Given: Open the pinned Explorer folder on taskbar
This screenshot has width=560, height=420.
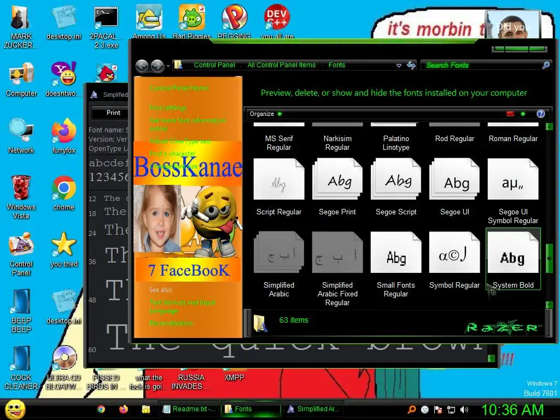Looking at the screenshot, I should [145, 409].
